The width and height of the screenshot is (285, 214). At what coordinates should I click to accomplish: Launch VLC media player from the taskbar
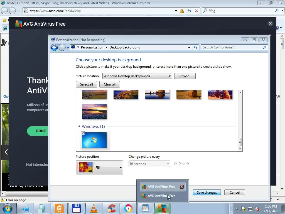[x=94, y=208]
